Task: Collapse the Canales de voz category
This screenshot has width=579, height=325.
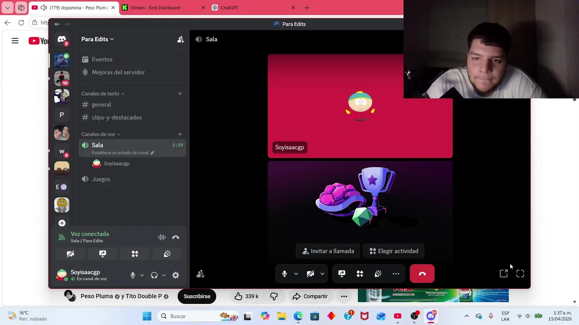Action: click(x=100, y=134)
